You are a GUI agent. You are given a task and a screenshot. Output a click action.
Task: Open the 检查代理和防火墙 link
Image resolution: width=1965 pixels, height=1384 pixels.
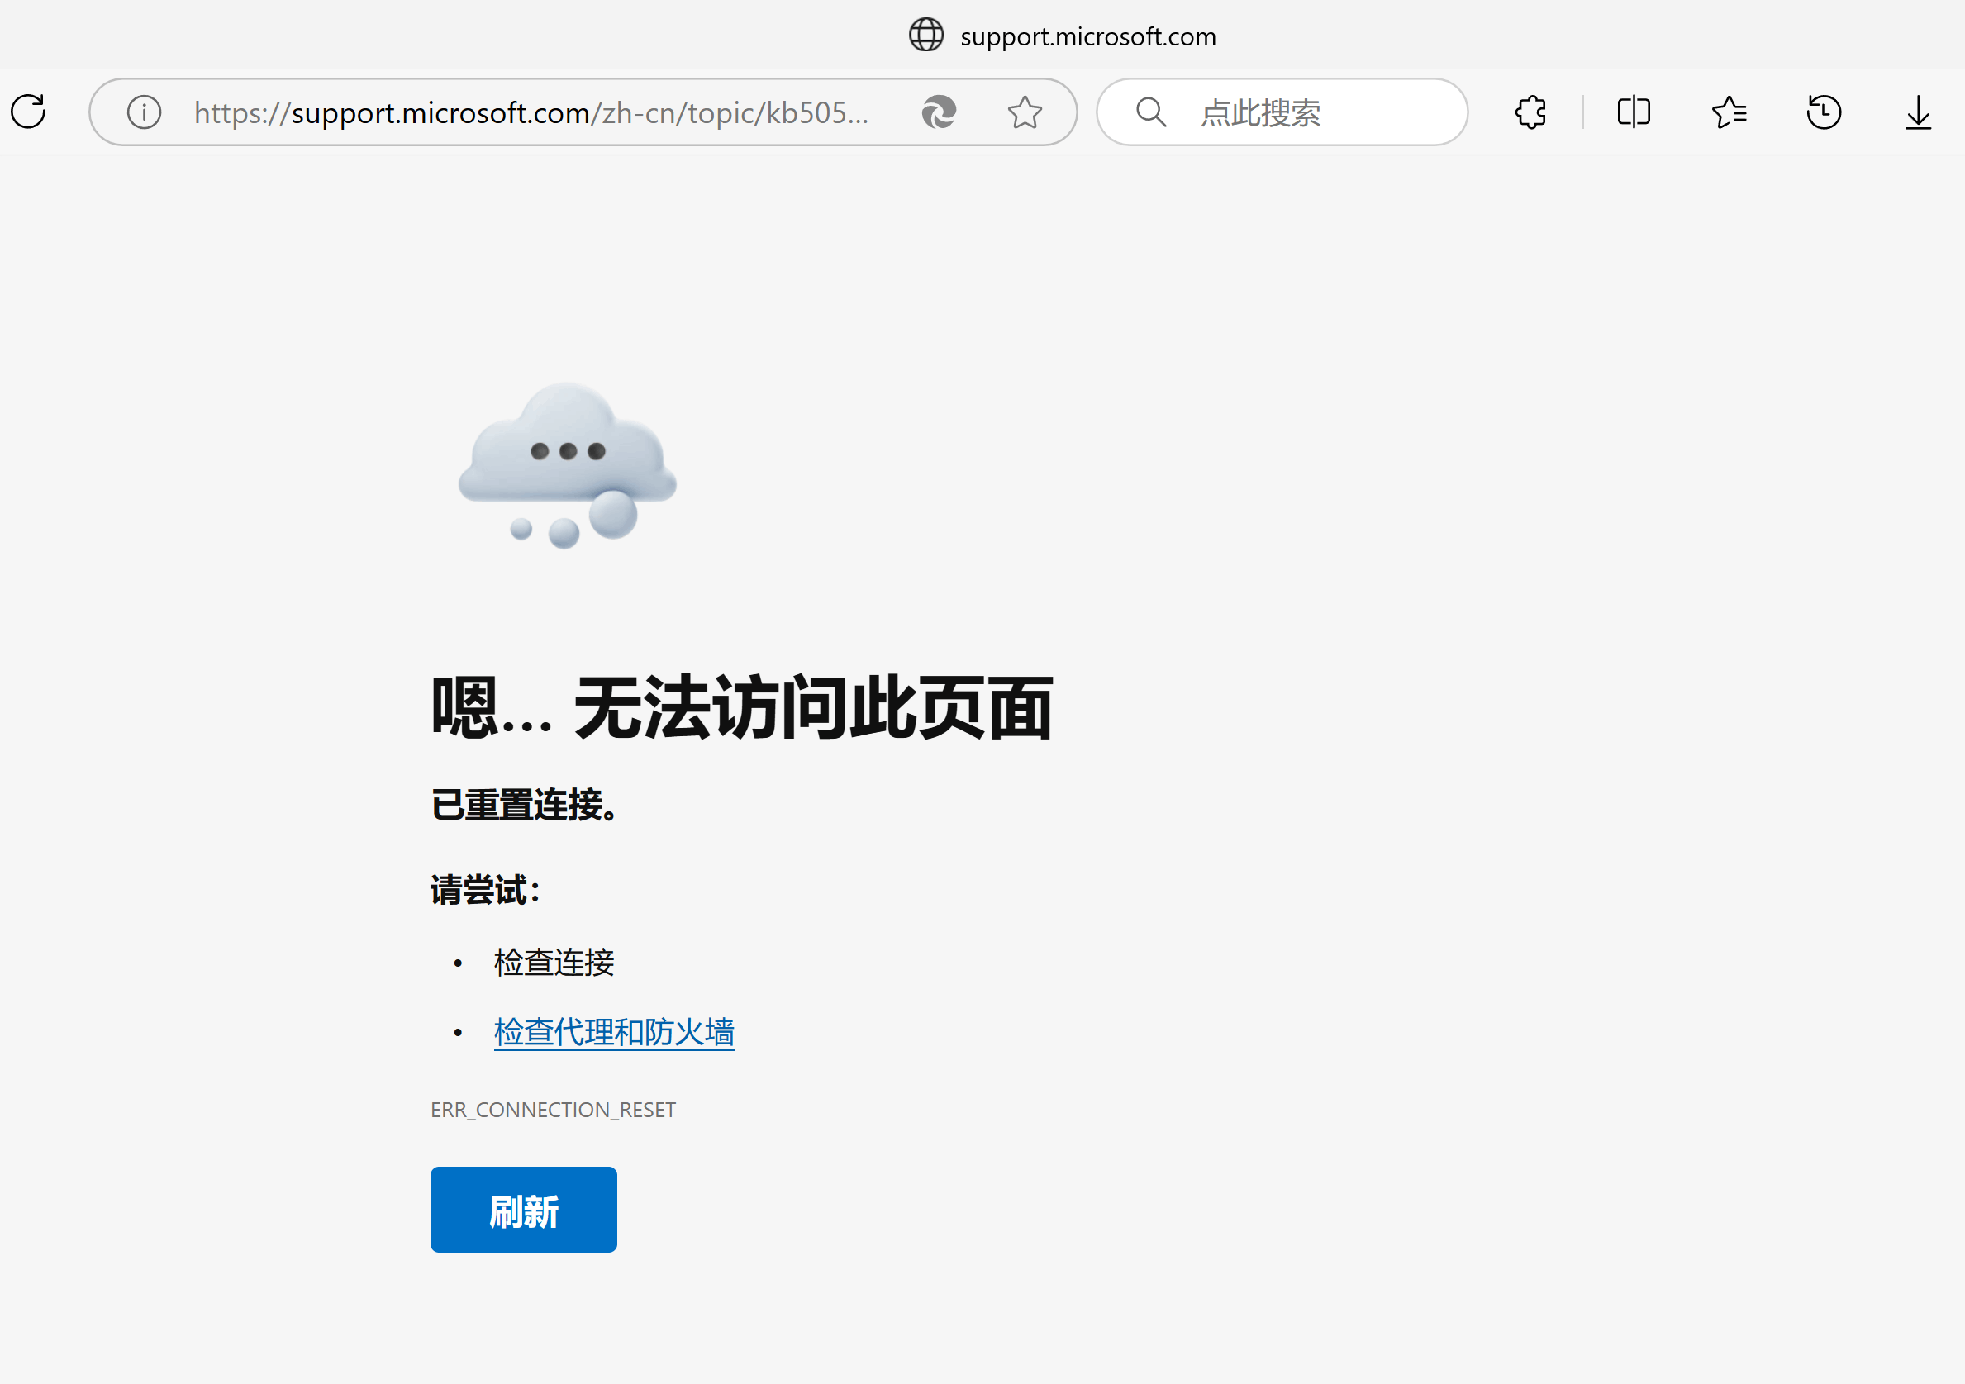pyautogui.click(x=614, y=1032)
